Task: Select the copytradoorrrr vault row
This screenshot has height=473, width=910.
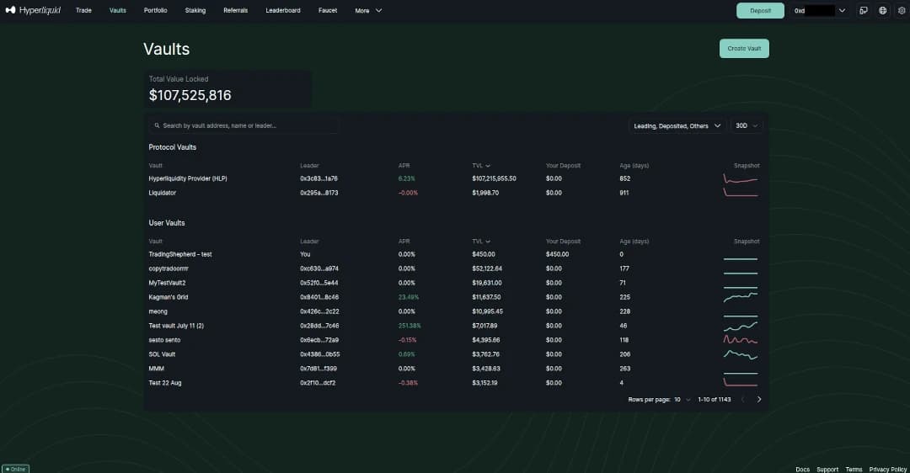Action: [x=454, y=268]
